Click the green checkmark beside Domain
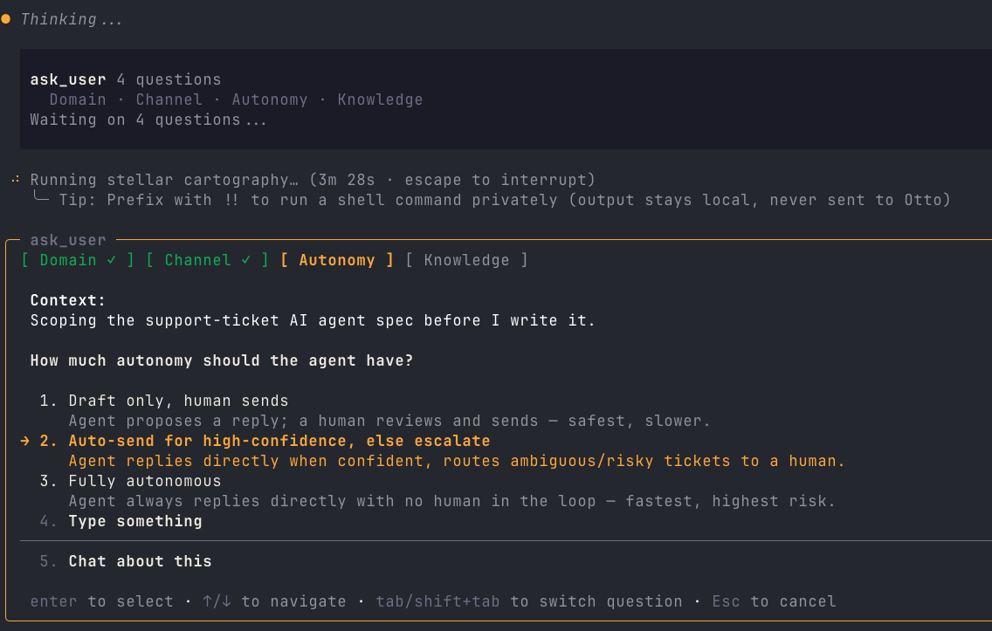Screen dimensions: 992x631 tap(112, 260)
